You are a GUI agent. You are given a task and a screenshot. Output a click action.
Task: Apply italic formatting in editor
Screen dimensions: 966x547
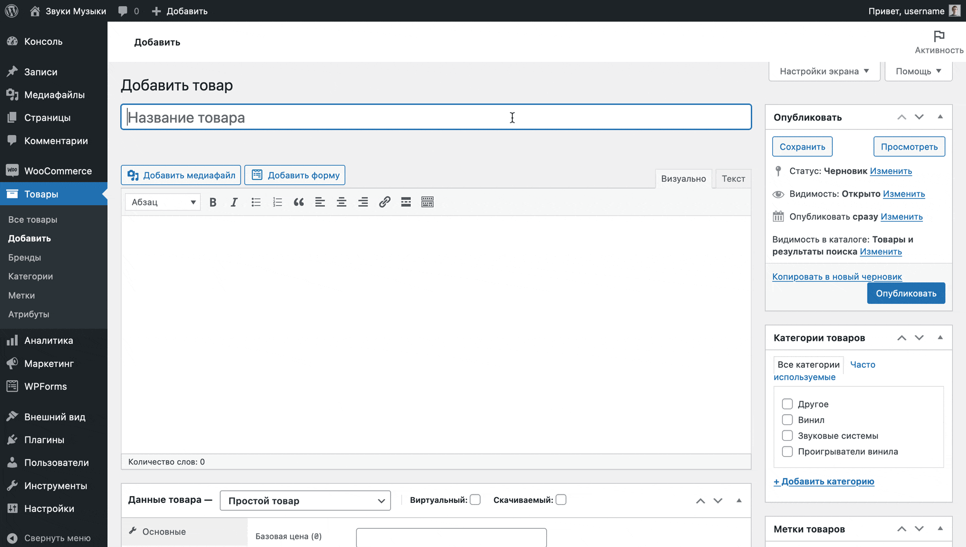tap(234, 202)
